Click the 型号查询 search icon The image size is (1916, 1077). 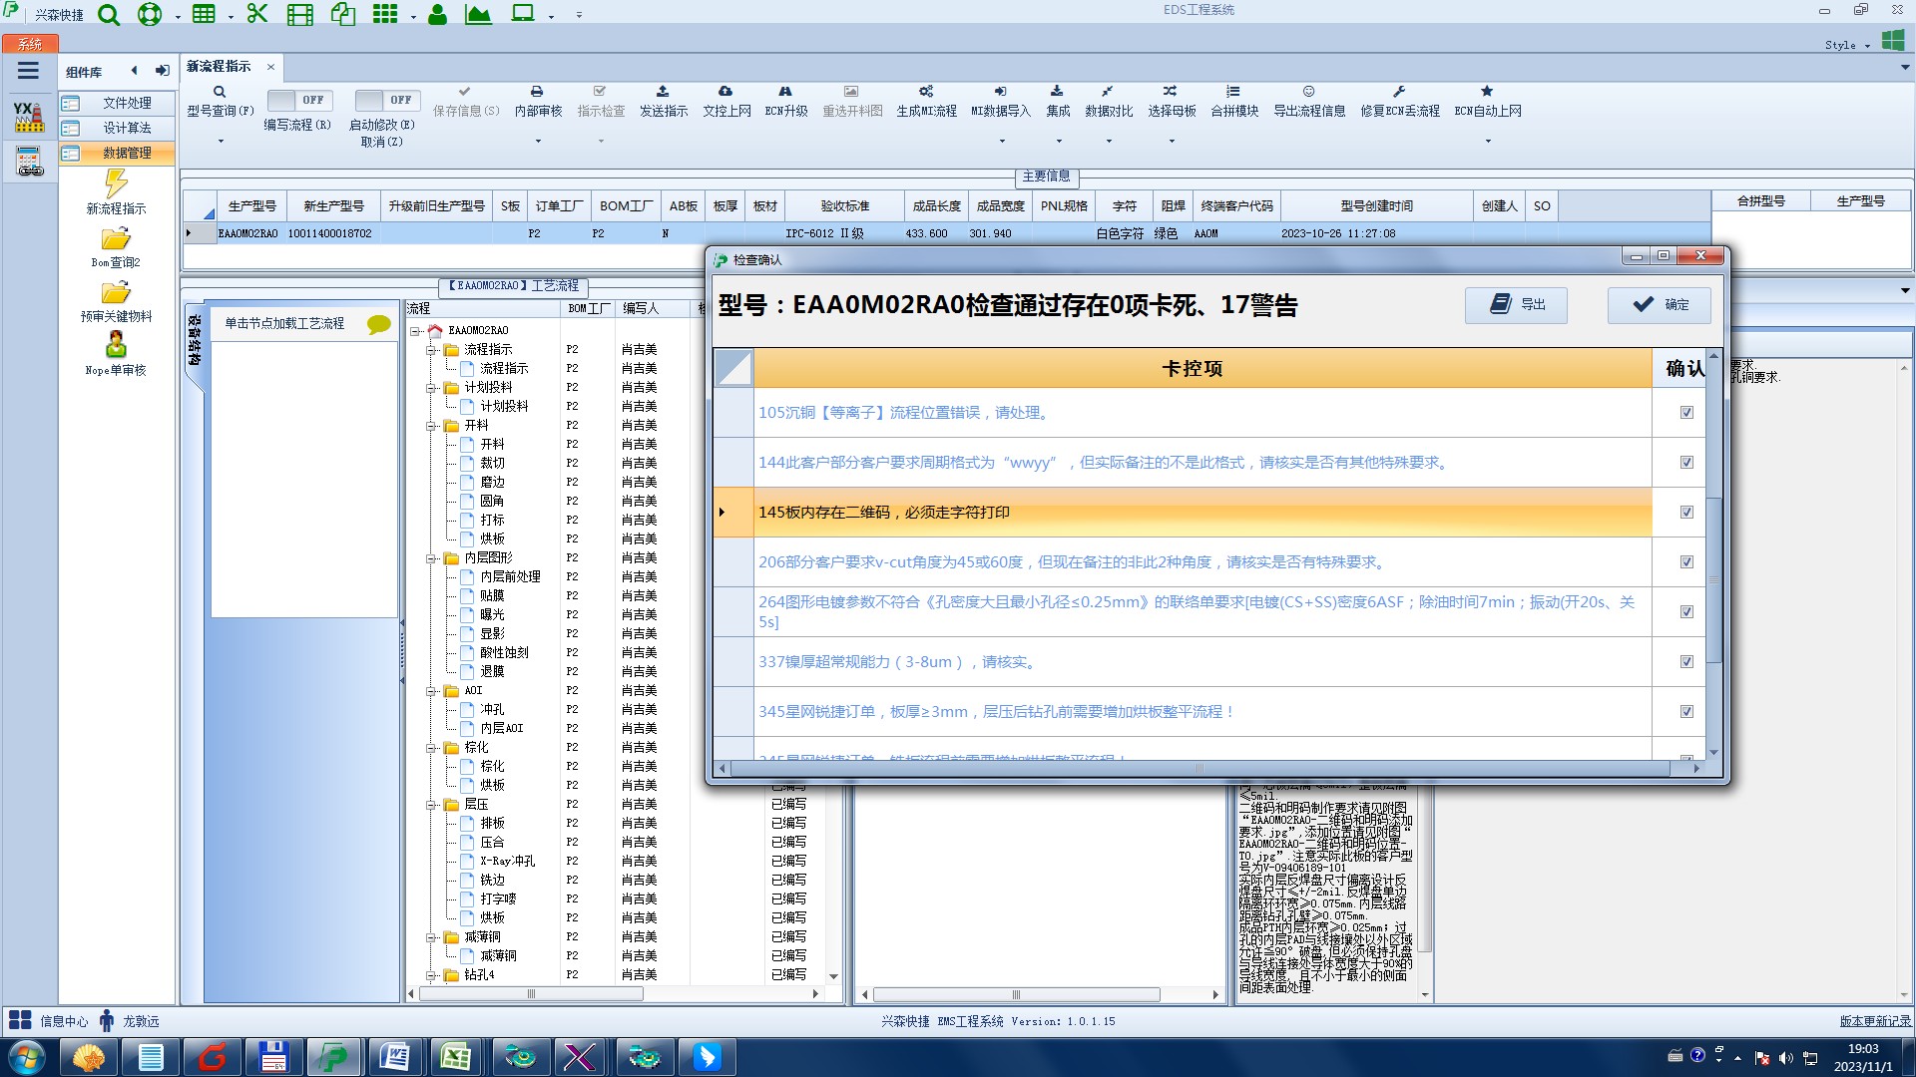pyautogui.click(x=220, y=92)
